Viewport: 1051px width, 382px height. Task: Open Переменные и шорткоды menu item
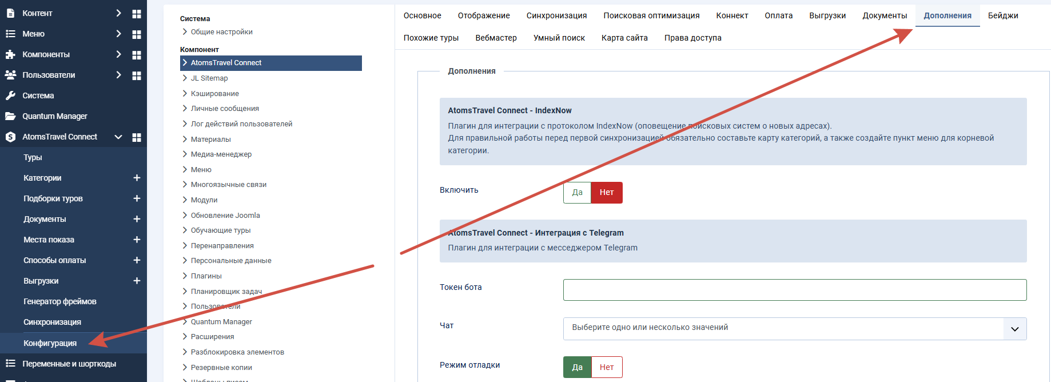pyautogui.click(x=69, y=364)
